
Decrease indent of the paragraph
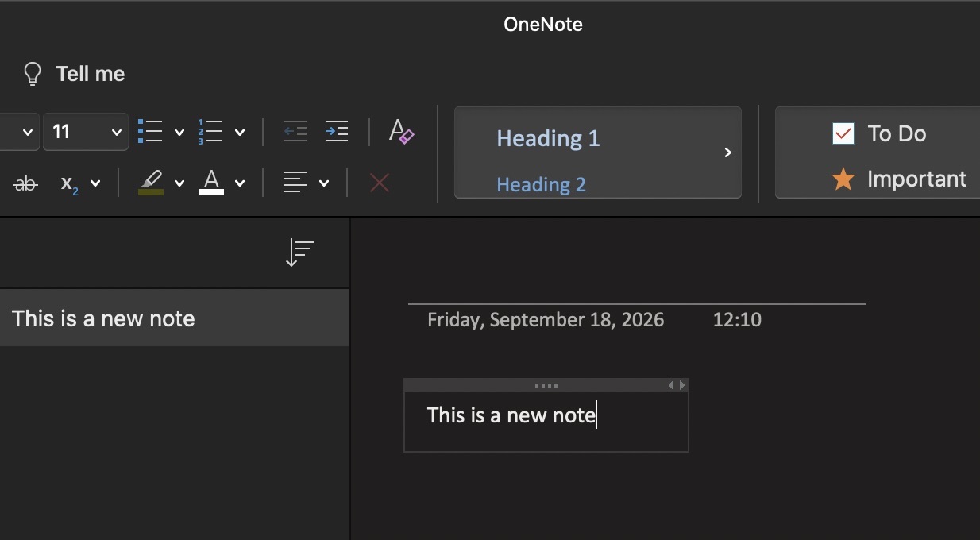pyautogui.click(x=295, y=132)
